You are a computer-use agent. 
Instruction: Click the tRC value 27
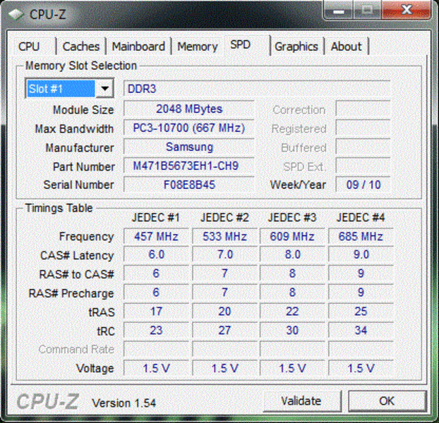coord(224,331)
